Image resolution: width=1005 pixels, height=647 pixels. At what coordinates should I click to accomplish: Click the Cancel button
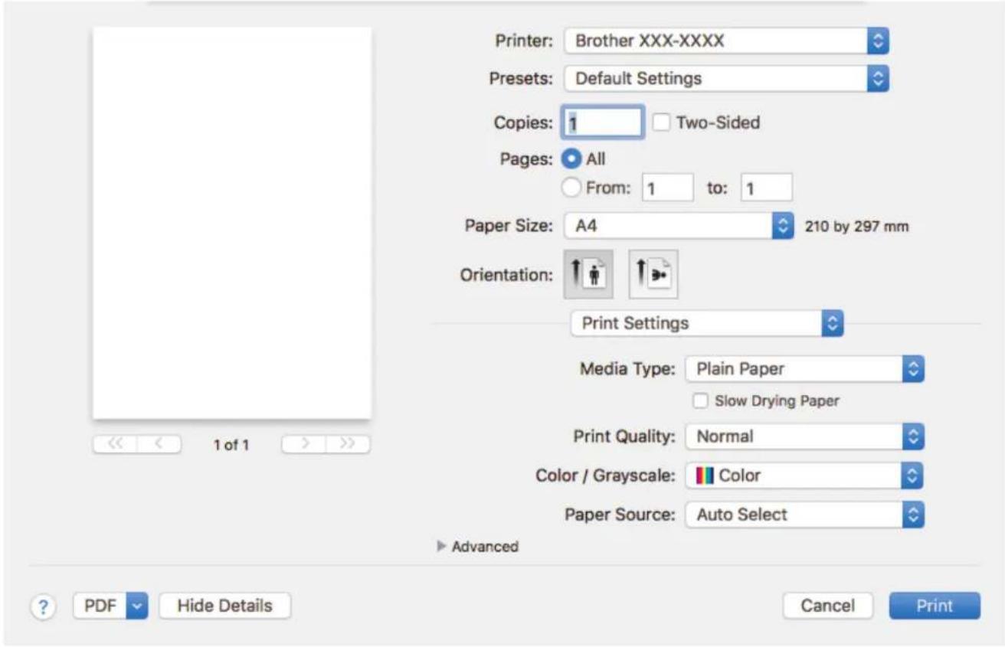click(x=828, y=606)
